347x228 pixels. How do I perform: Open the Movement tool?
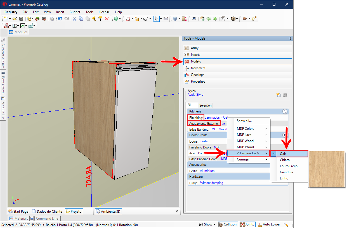tap(238, 68)
